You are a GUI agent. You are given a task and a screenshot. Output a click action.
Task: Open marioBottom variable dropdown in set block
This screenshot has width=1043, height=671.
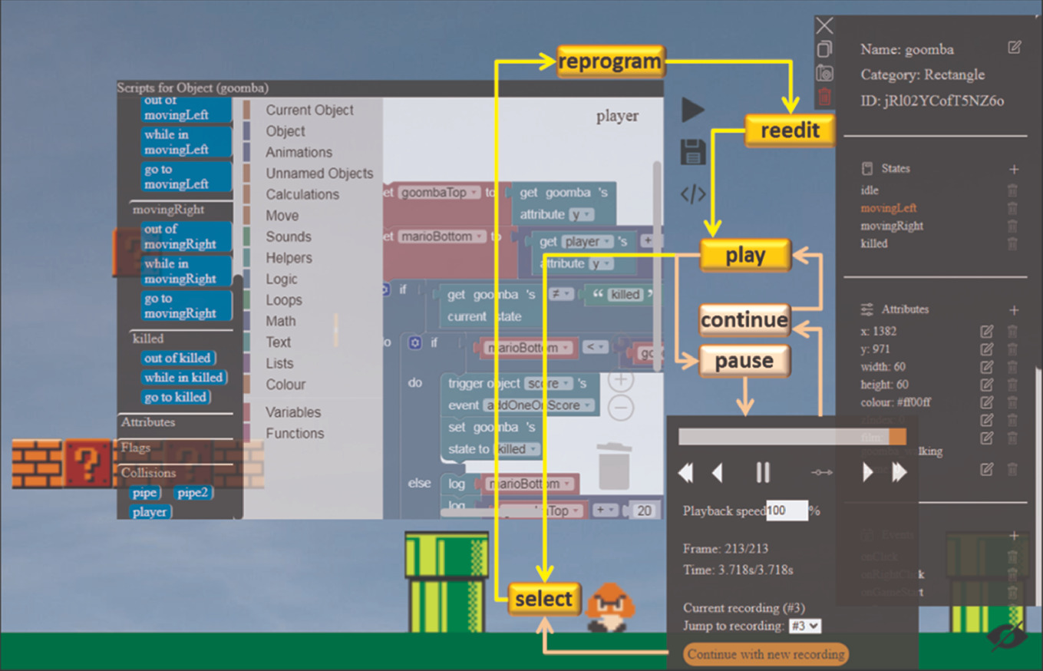pos(441,236)
